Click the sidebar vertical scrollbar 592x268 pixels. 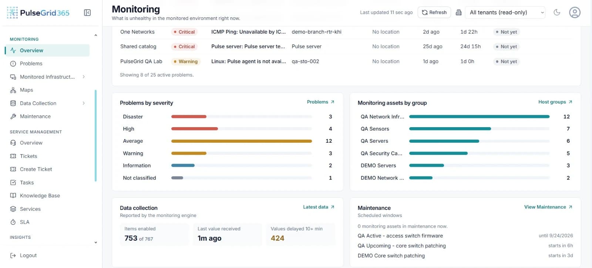tap(95, 136)
